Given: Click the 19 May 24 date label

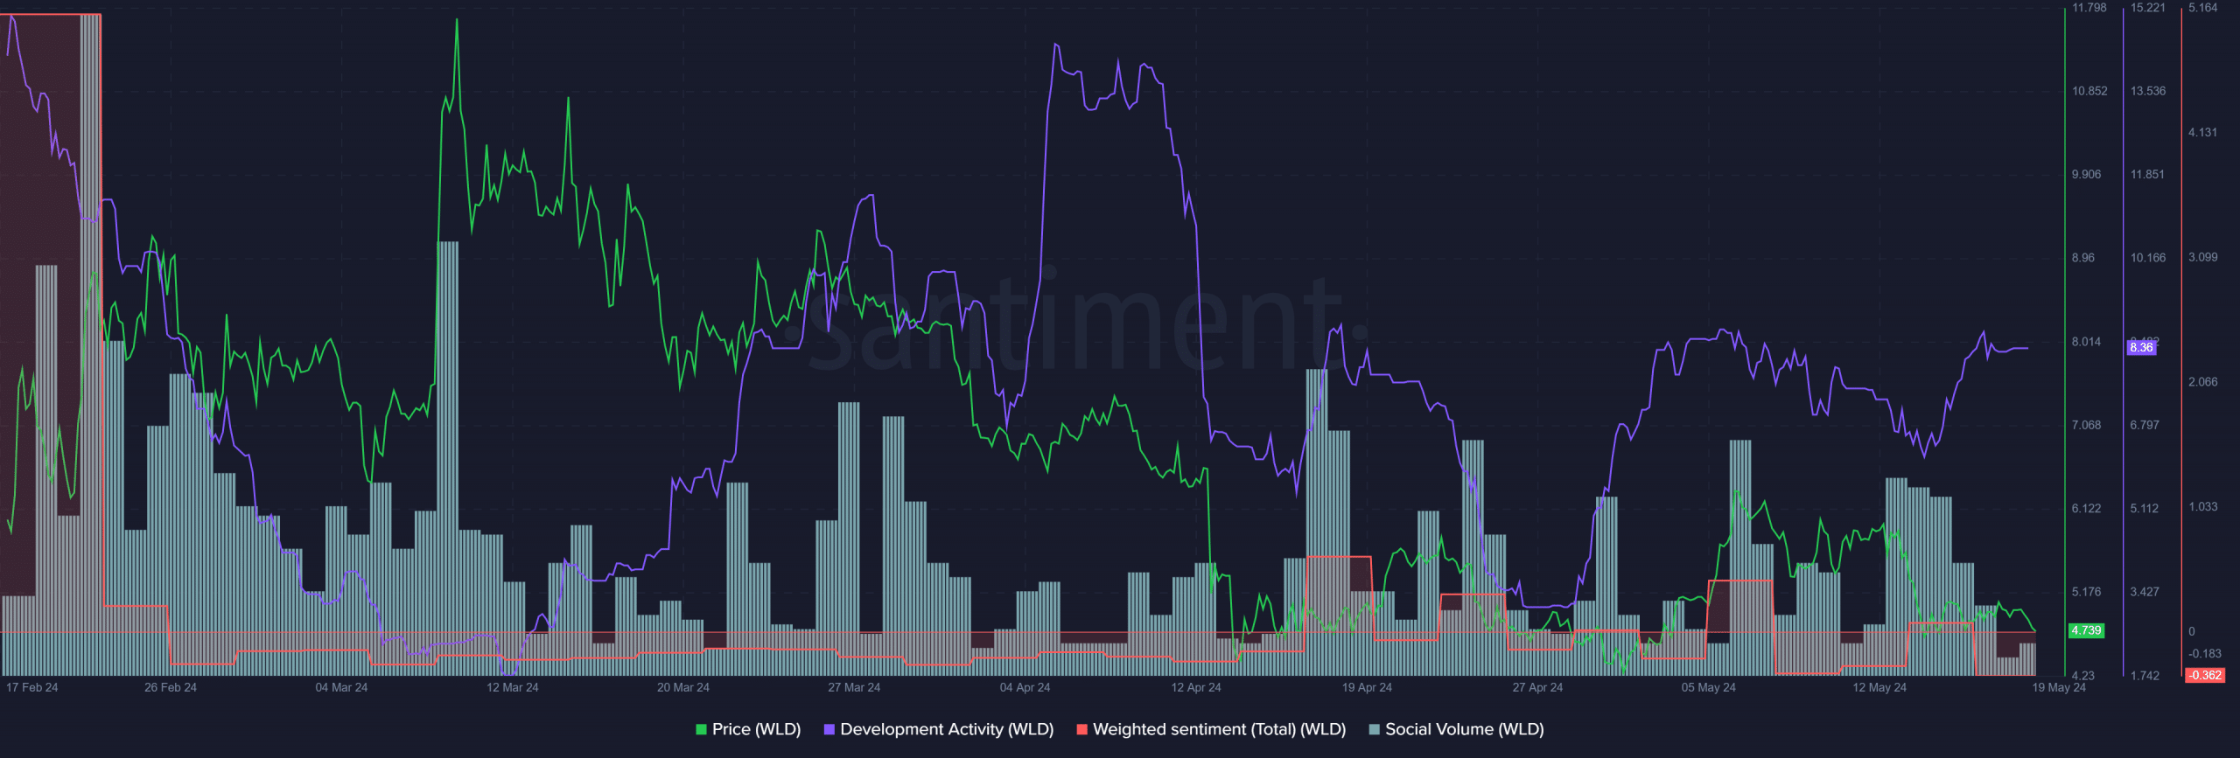Looking at the screenshot, I should tap(2059, 687).
